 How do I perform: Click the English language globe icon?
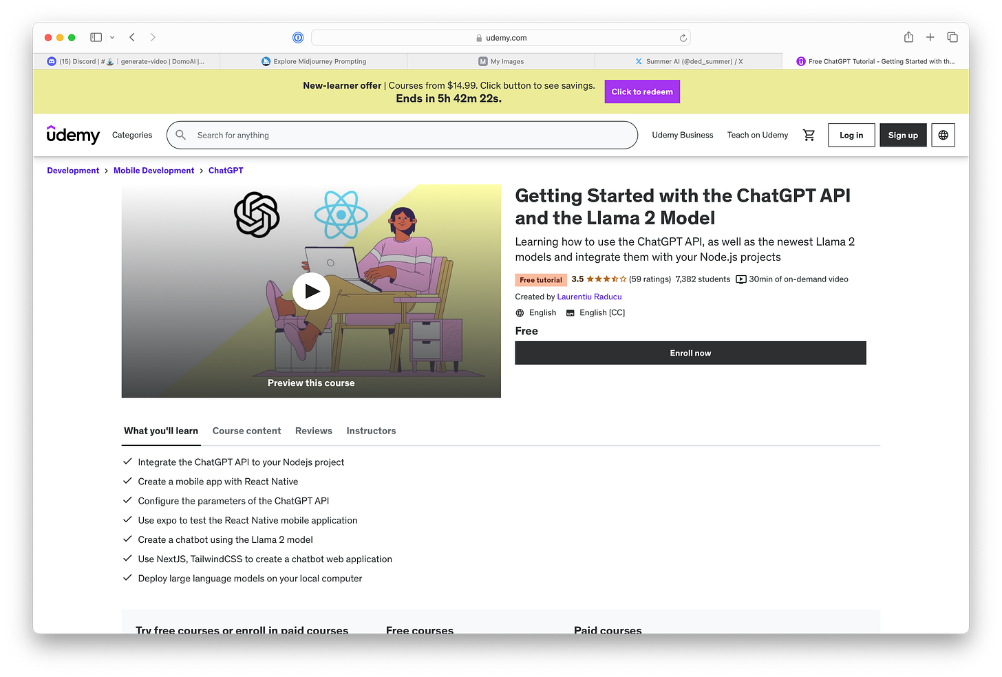[520, 313]
